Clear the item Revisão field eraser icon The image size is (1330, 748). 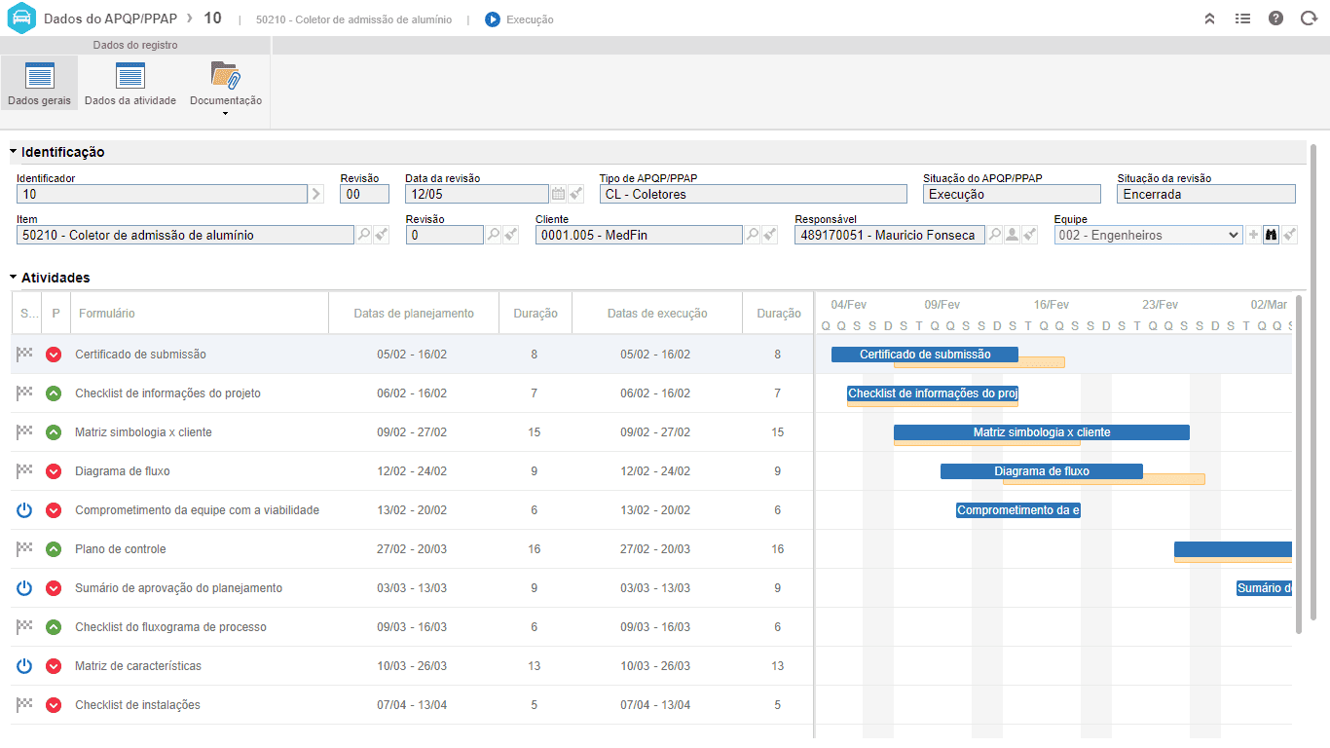coord(511,235)
